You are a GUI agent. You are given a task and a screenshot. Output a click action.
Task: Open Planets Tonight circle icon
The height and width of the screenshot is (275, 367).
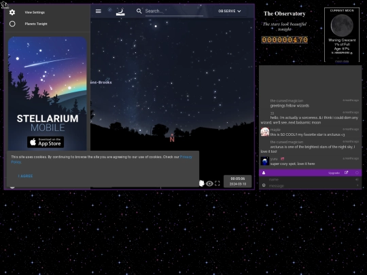pyautogui.click(x=12, y=24)
